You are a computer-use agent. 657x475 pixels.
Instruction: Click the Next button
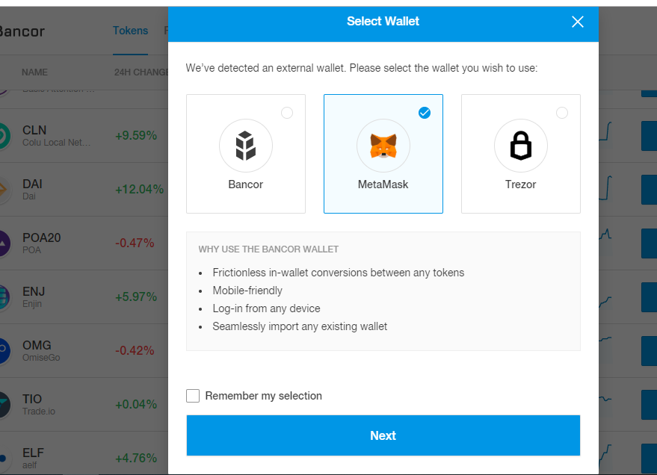click(x=383, y=435)
